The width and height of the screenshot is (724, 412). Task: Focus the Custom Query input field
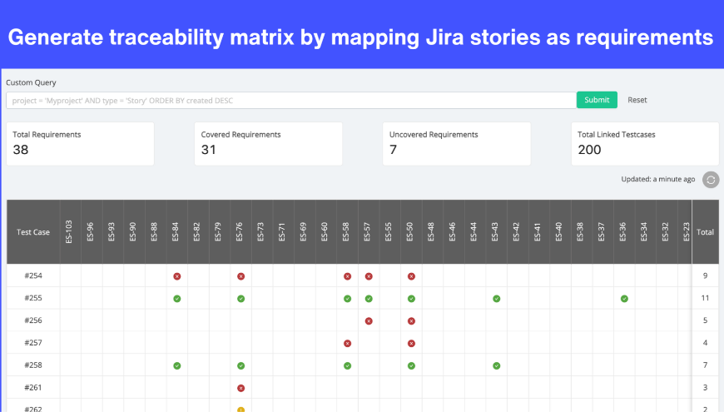[x=291, y=100]
